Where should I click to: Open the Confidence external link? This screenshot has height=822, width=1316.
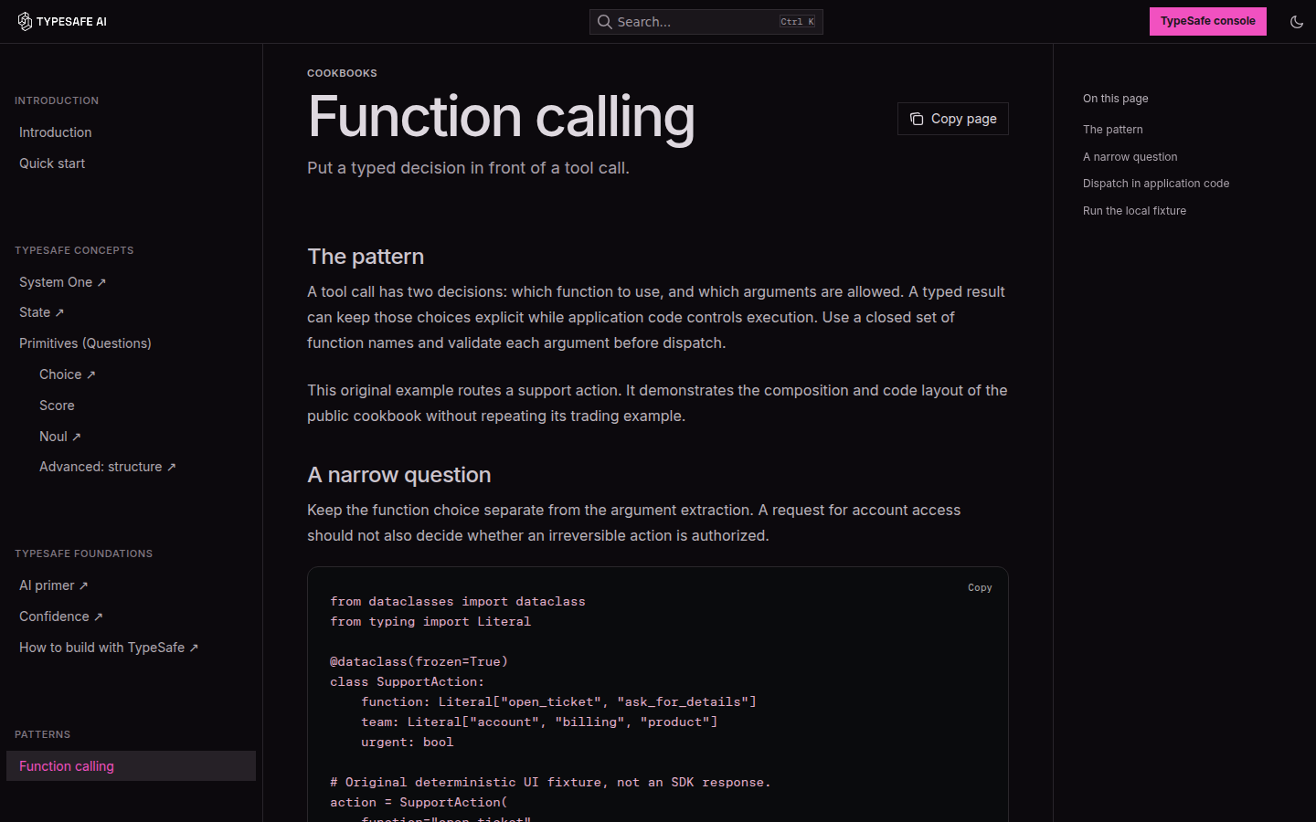61,616
